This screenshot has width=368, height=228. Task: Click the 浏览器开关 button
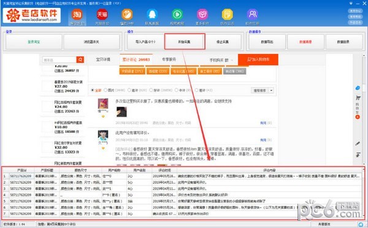(91, 42)
